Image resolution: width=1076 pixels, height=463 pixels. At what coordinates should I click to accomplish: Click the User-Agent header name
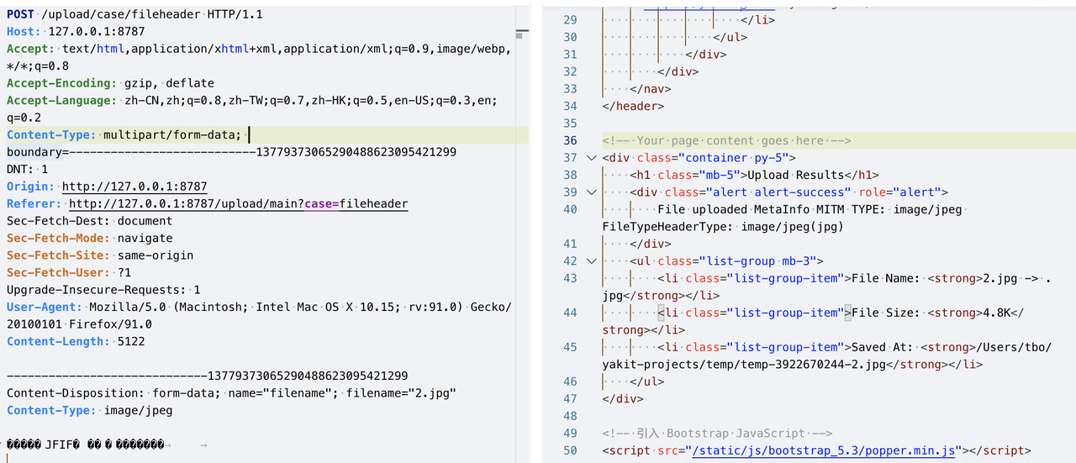45,308
